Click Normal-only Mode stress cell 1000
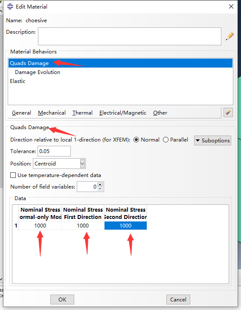The width and height of the screenshot is (241, 310). tap(40, 226)
